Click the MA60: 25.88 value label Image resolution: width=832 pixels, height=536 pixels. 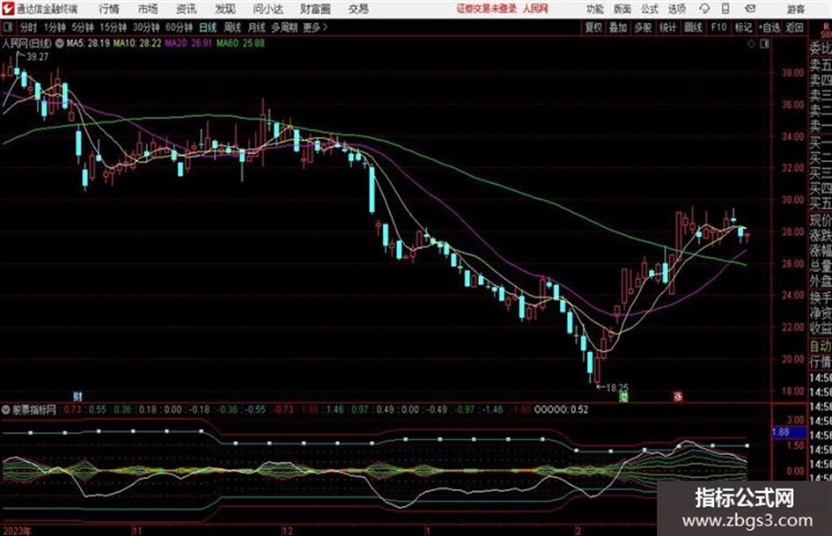240,43
